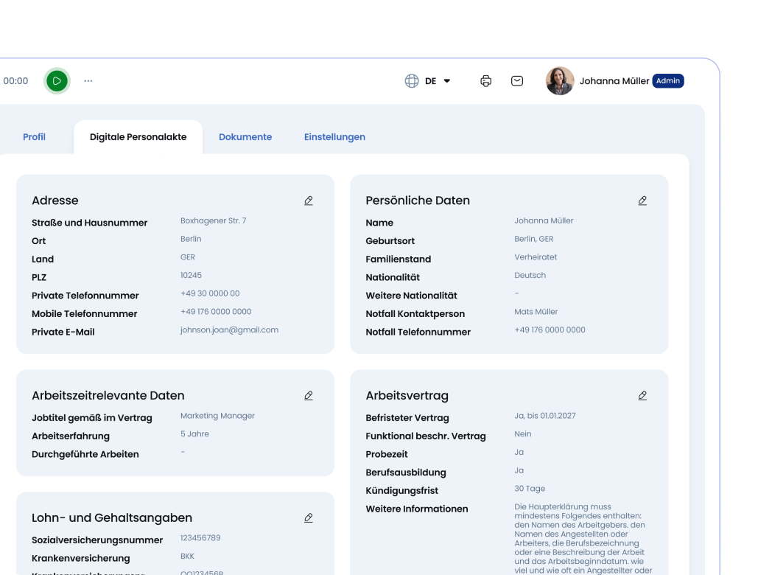Open the Dokumente tab
Viewport: 772px width, 575px height.
coord(245,137)
